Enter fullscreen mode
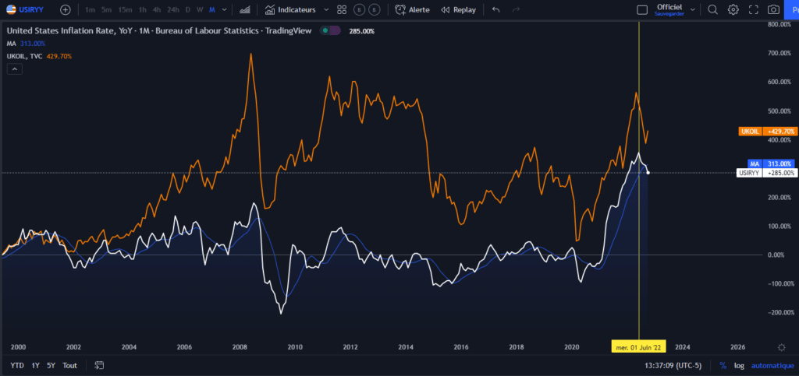Image resolution: width=799 pixels, height=376 pixels. [x=754, y=9]
